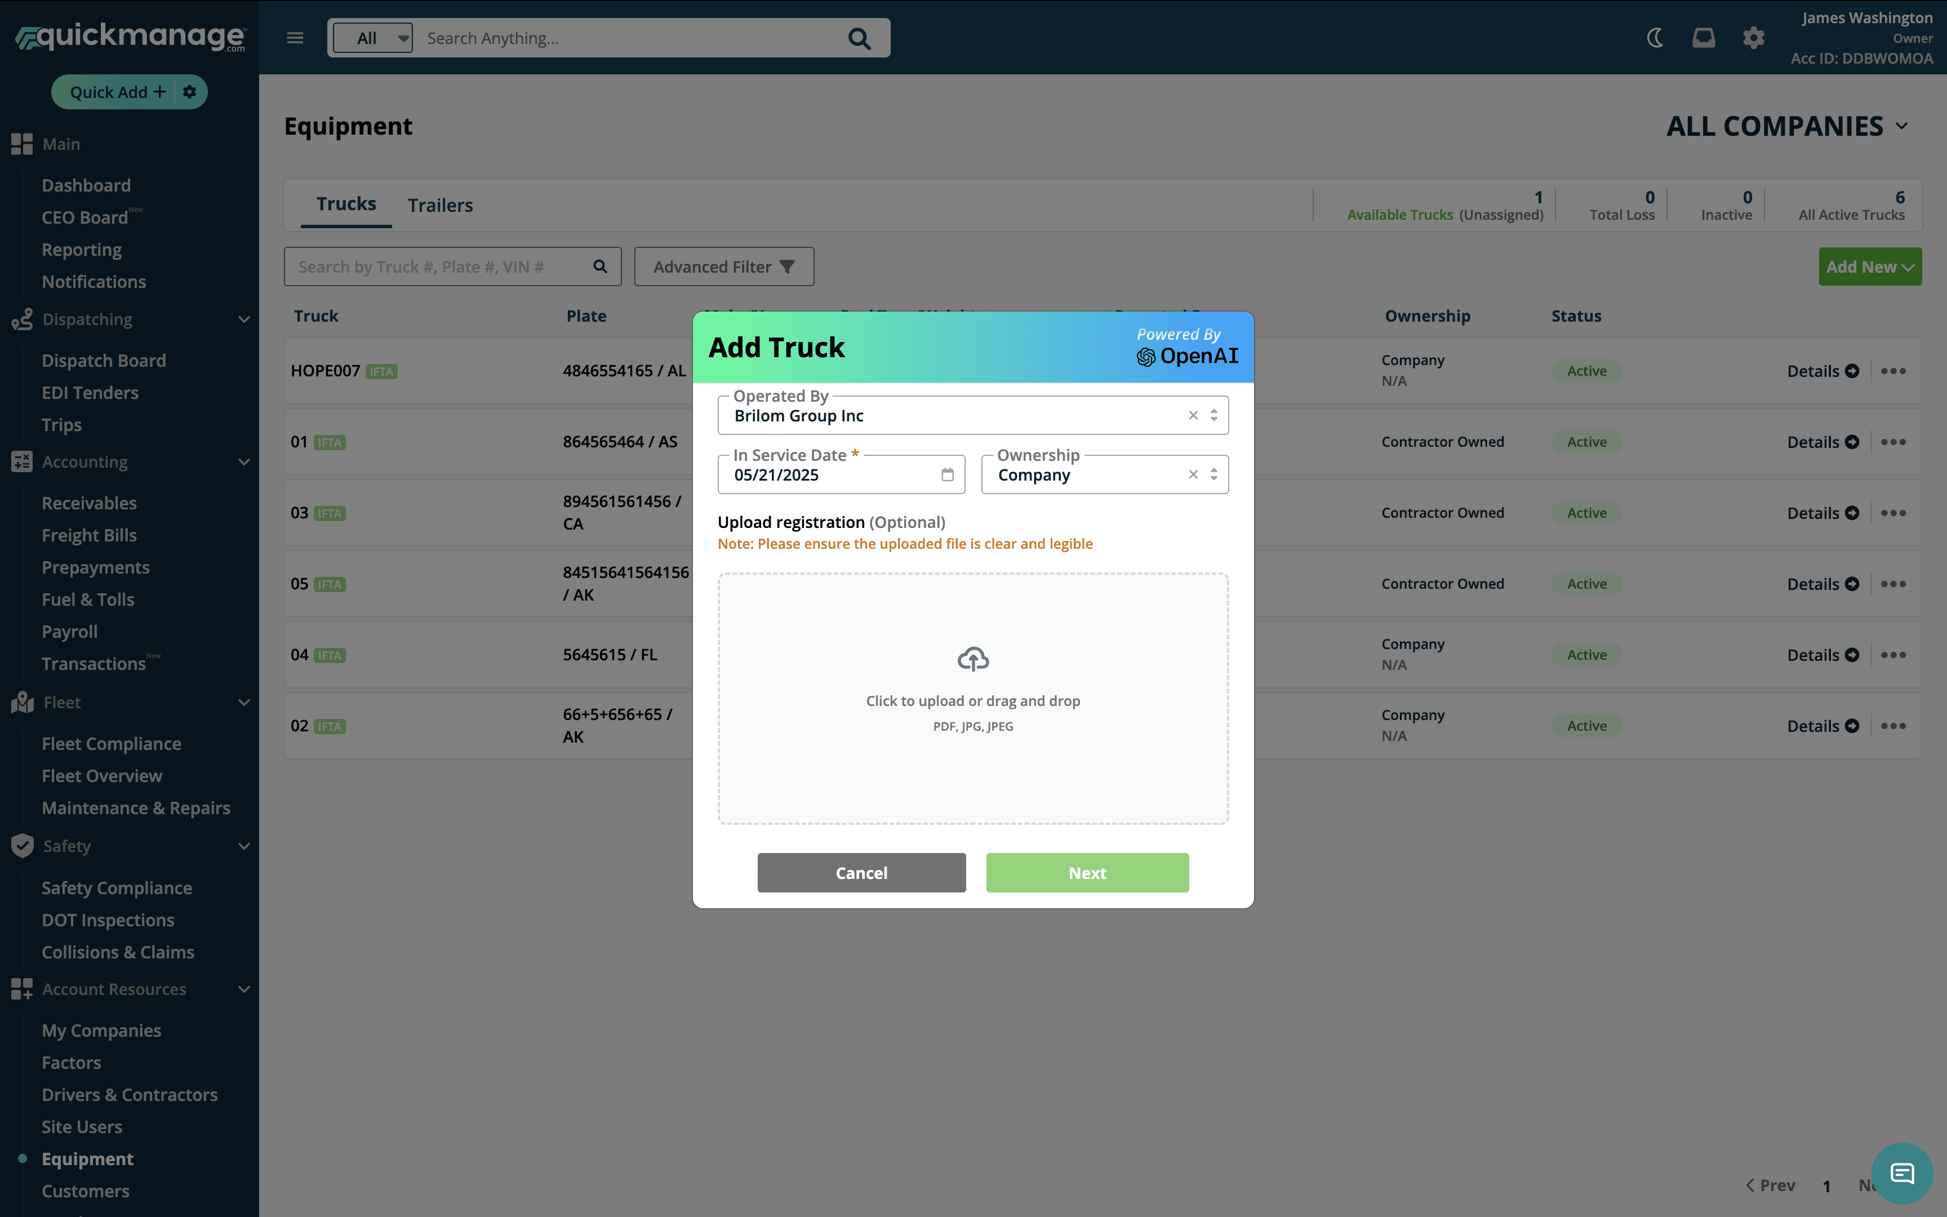This screenshot has height=1217, width=1947.
Task: Clear the Operated By selection
Action: (1193, 415)
